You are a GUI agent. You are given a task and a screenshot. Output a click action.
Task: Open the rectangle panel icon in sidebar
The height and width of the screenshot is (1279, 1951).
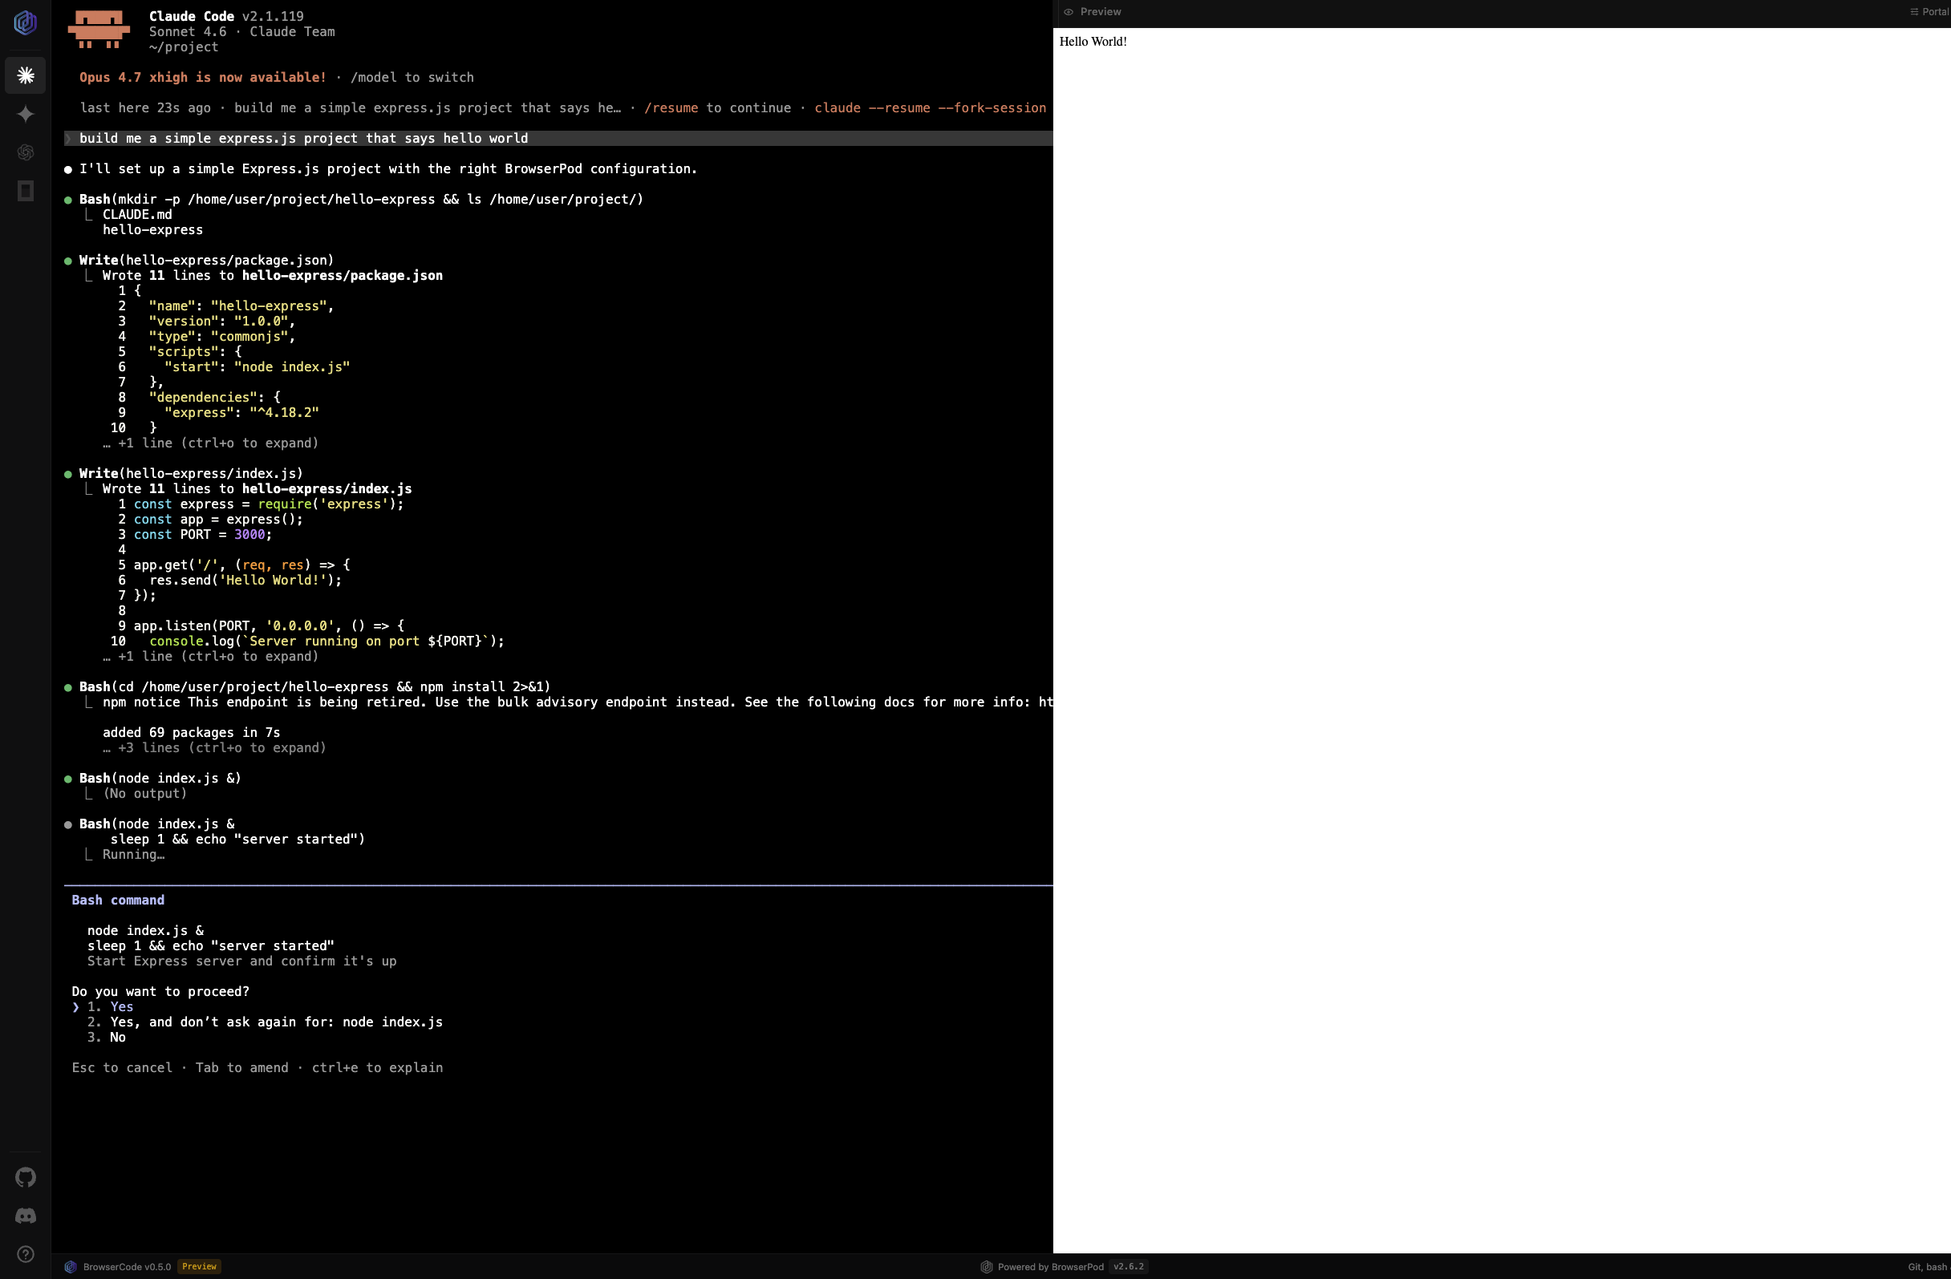coord(26,191)
